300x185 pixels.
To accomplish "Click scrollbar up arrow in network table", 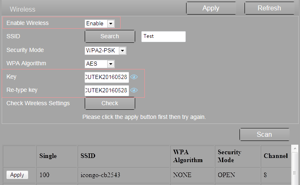I will pos(295,148).
